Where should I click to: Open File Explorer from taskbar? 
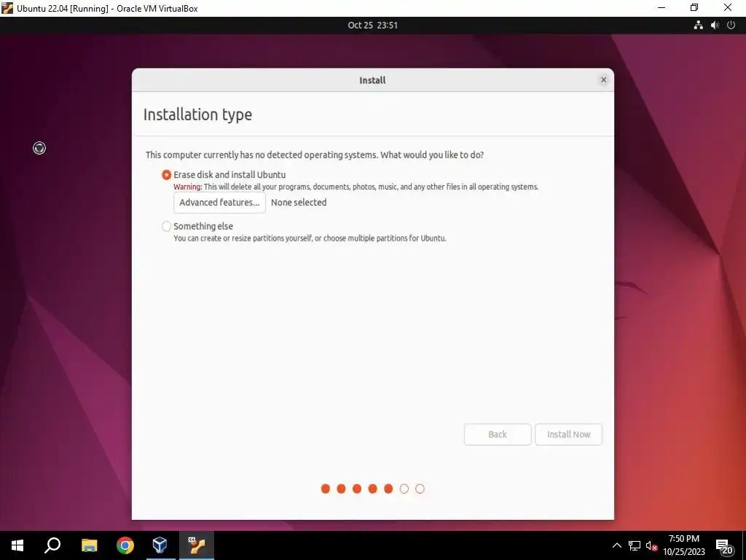coord(89,545)
